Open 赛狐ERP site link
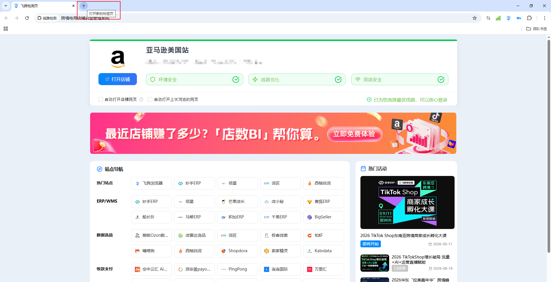 [x=324, y=202]
